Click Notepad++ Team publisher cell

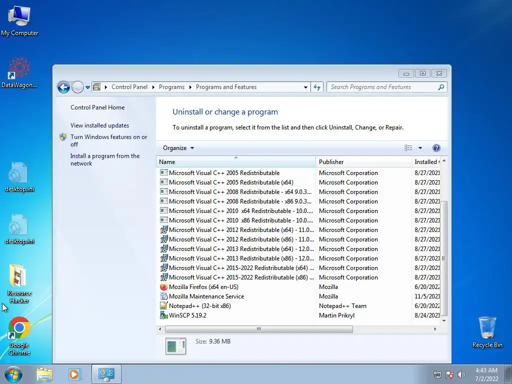342,306
